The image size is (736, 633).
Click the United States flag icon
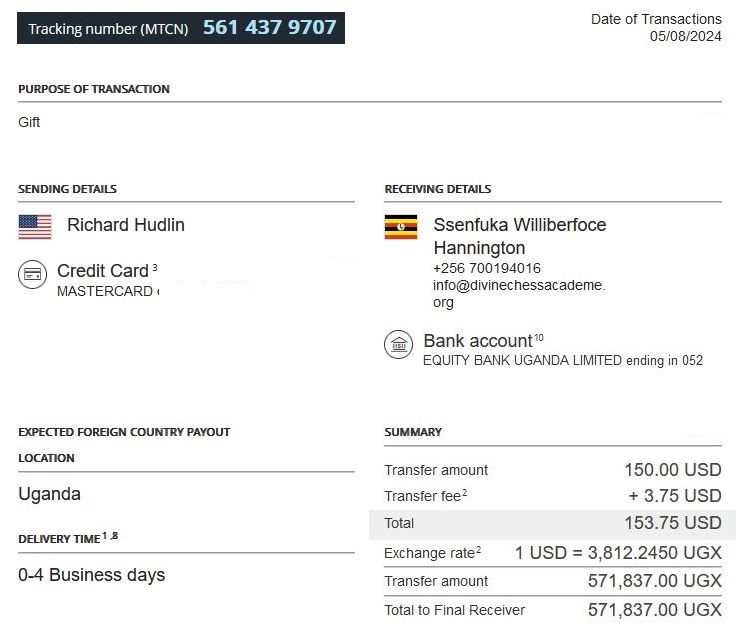pos(35,226)
